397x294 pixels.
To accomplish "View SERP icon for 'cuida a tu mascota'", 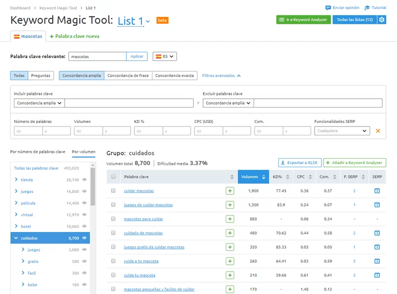I will pos(377,261).
